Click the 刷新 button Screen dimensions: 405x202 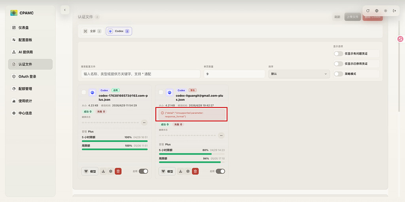coord(337,17)
